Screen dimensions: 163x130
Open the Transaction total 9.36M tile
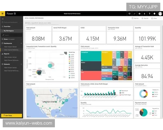tap(120, 35)
